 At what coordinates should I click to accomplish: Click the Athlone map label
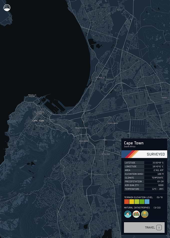(x=106, y=154)
